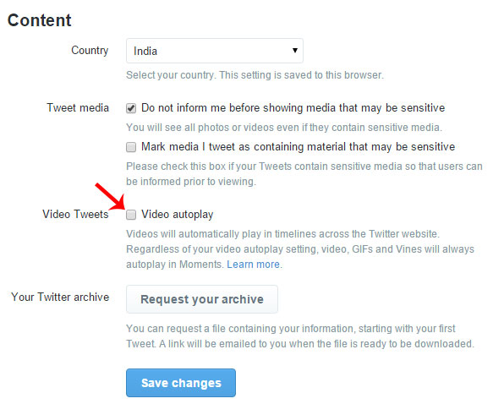Open the Country dropdown showing India
Image resolution: width=493 pixels, height=404 pixels.
point(215,51)
